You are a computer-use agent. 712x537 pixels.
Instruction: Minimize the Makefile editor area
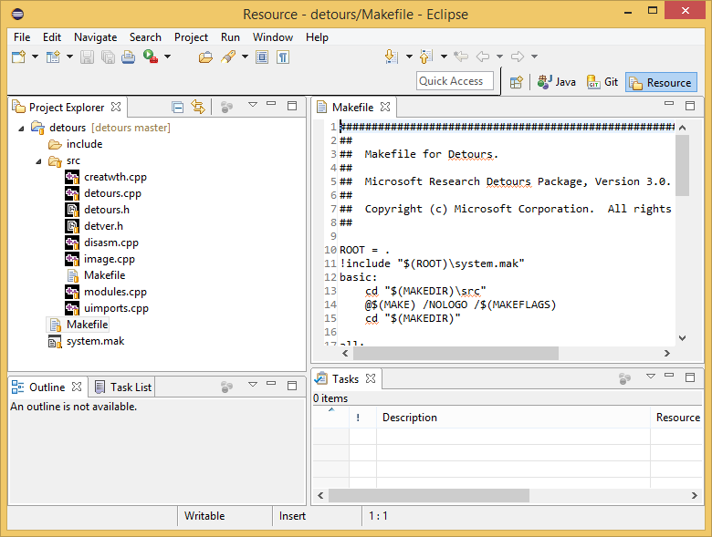(669, 103)
